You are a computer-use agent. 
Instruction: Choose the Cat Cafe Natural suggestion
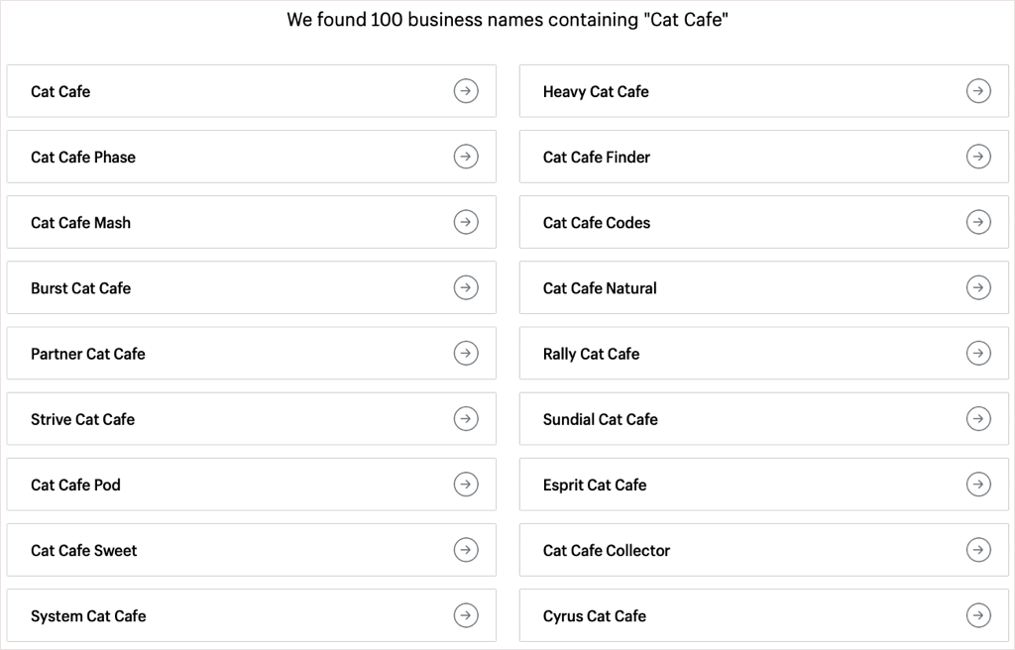[600, 288]
